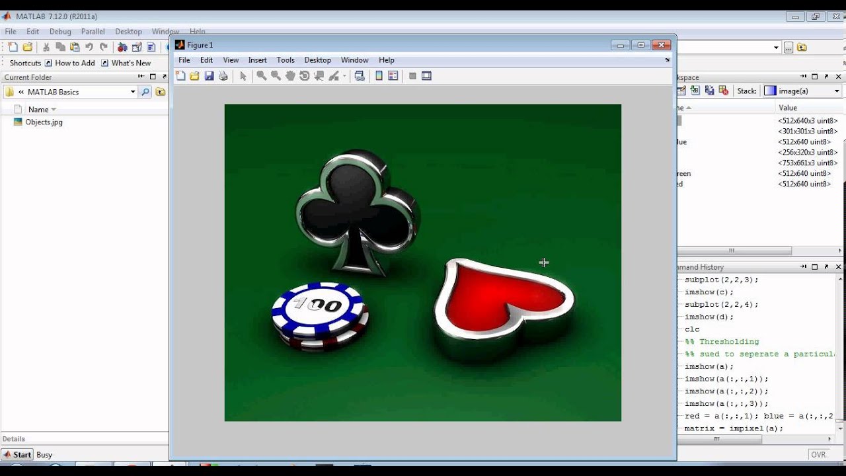The width and height of the screenshot is (846, 476).
Task: Click the MATLAB Start button
Action: pos(17,455)
